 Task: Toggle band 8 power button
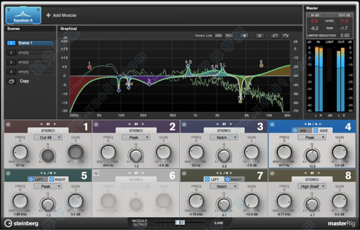click(272, 173)
